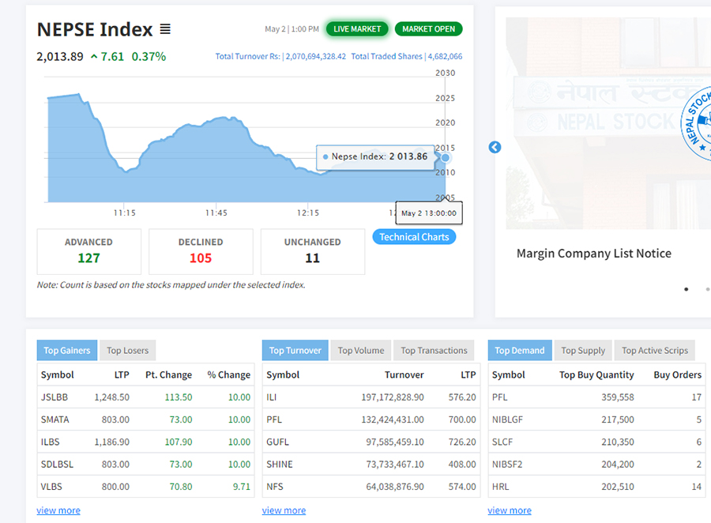This screenshot has height=523, width=711.
Task: Switch to Top Active Scrips tab
Action: coord(654,351)
